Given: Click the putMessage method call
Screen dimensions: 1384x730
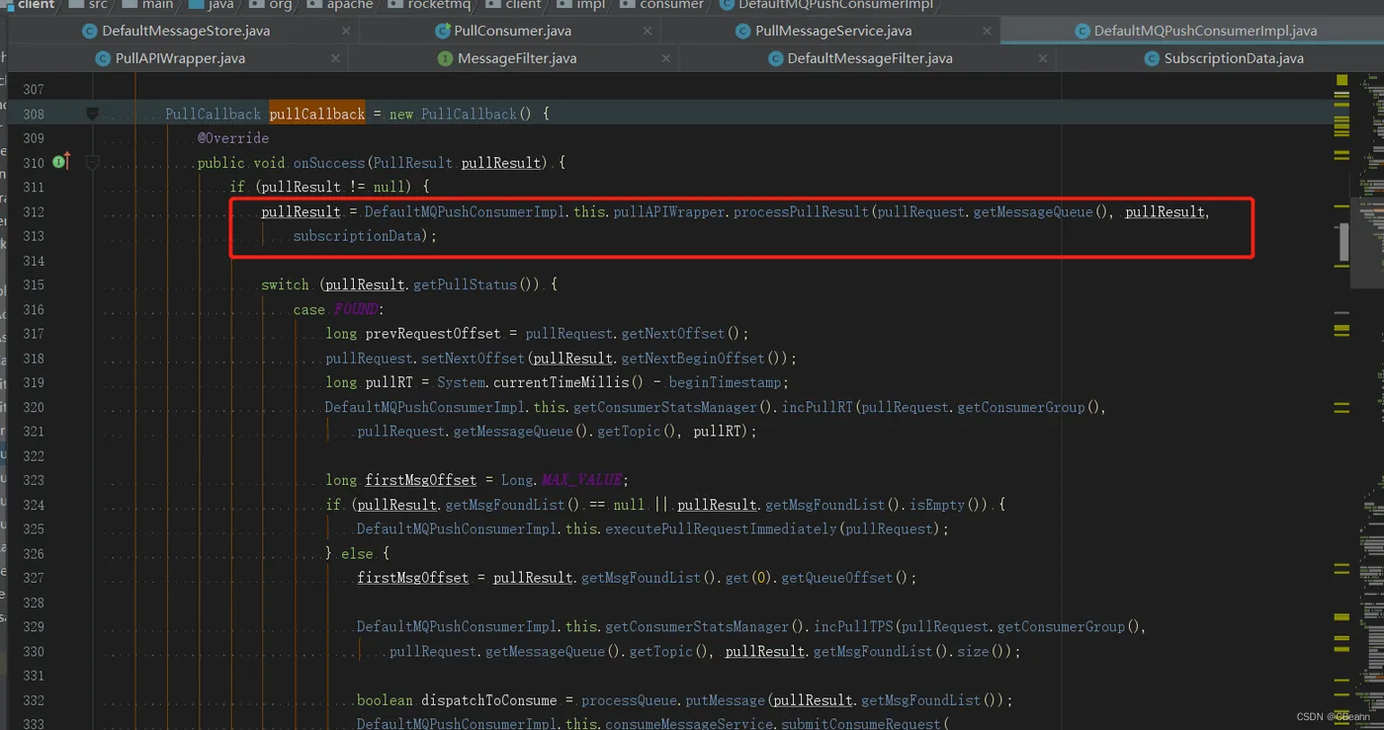Looking at the screenshot, I should (x=726, y=700).
